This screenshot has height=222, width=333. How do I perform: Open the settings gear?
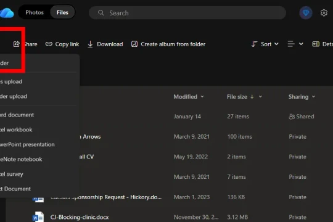[324, 13]
